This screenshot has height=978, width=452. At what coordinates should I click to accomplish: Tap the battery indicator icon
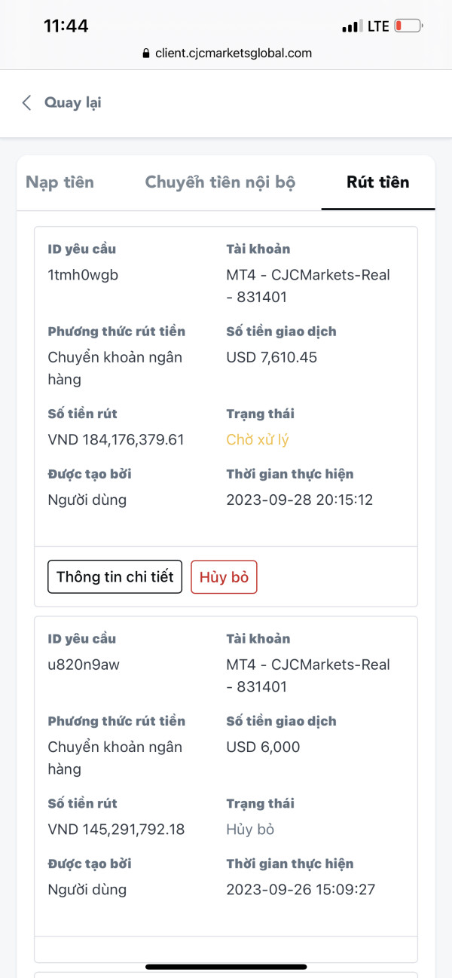tap(408, 26)
